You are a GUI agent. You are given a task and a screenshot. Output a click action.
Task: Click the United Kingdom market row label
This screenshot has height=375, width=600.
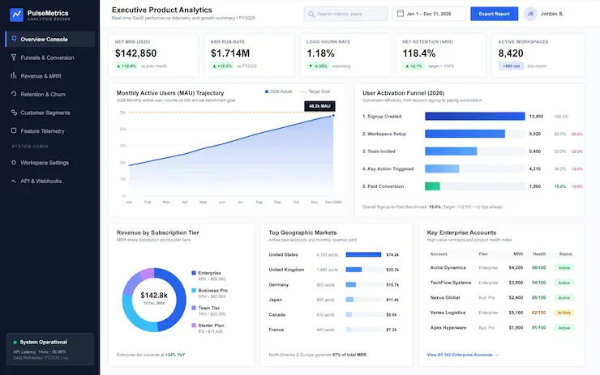[x=286, y=270]
